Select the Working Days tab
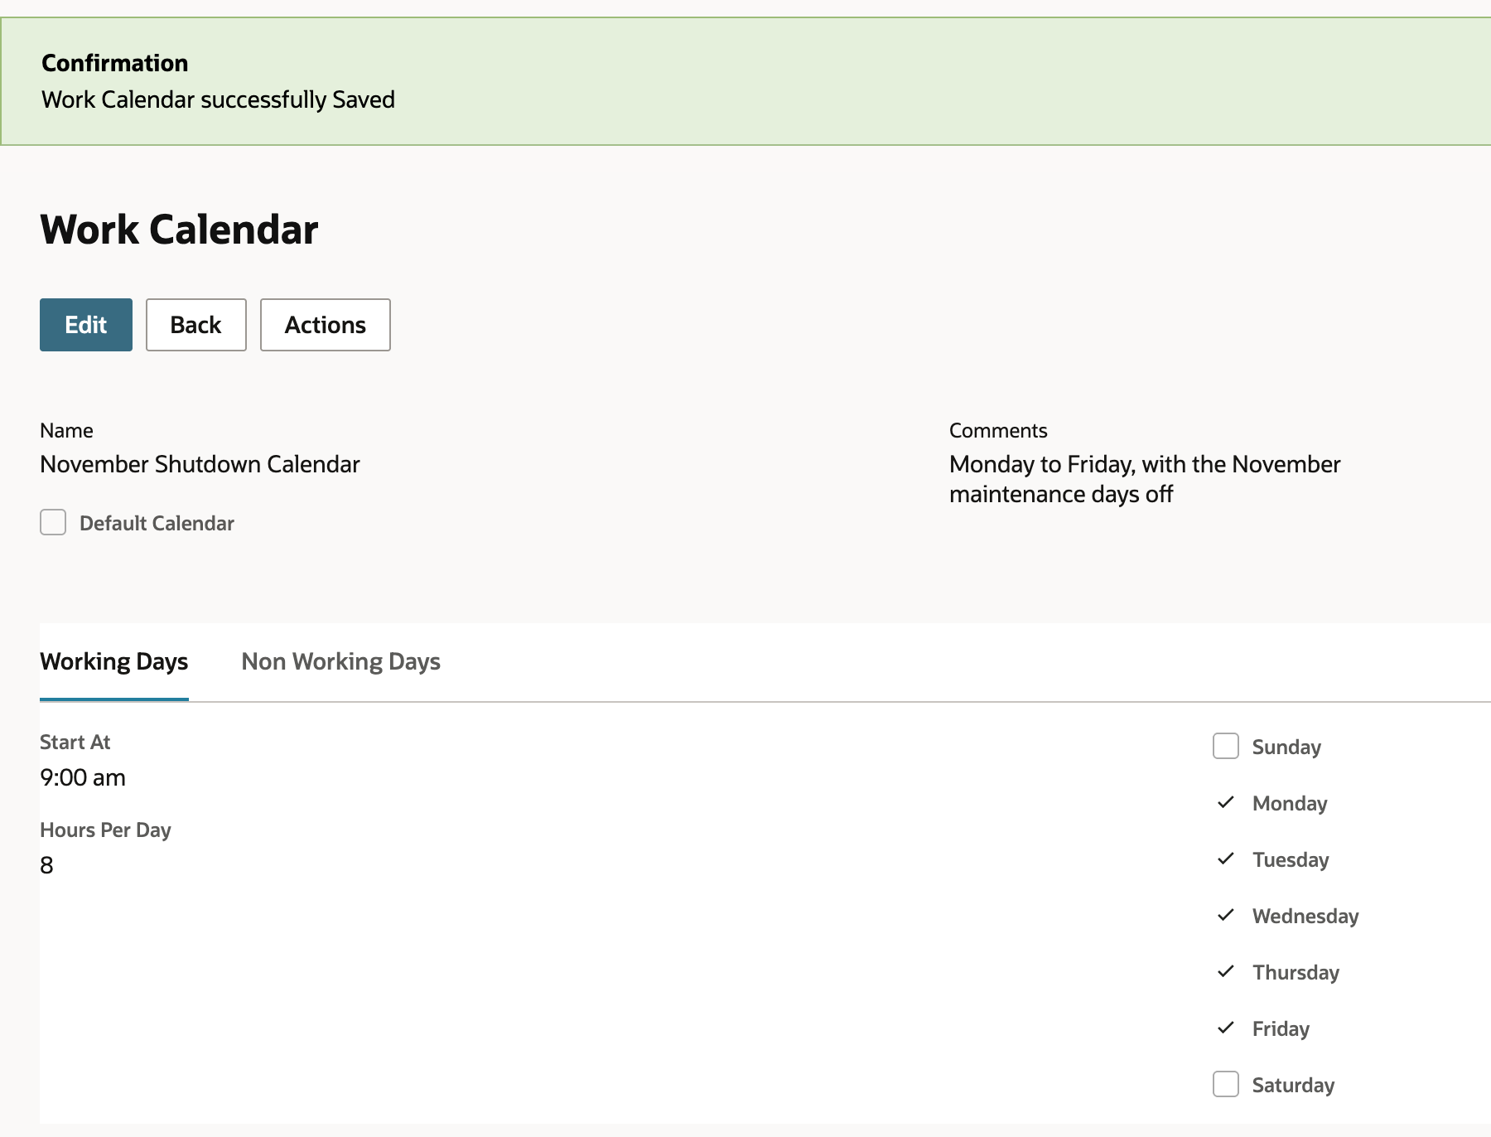Screen dimensions: 1491x1137 point(114,661)
